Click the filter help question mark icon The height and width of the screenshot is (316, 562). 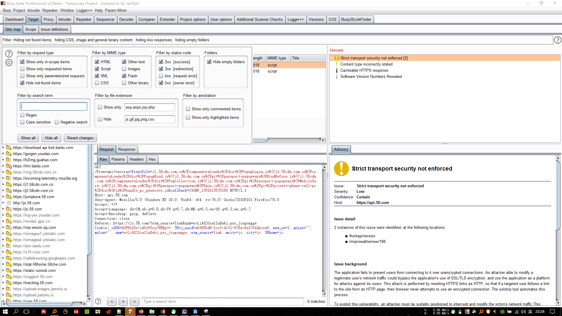[9, 54]
